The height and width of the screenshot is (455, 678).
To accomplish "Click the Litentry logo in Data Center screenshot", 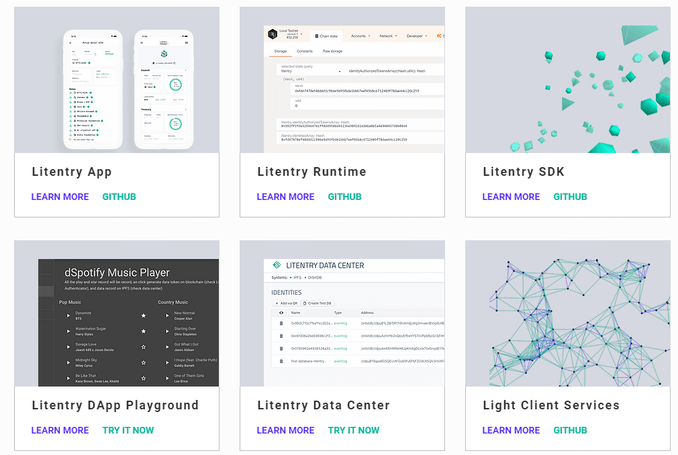I will click(x=277, y=265).
